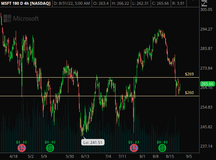The image size is (216, 160).
Task: Click the open value O: 263.4
Action: 101,3
